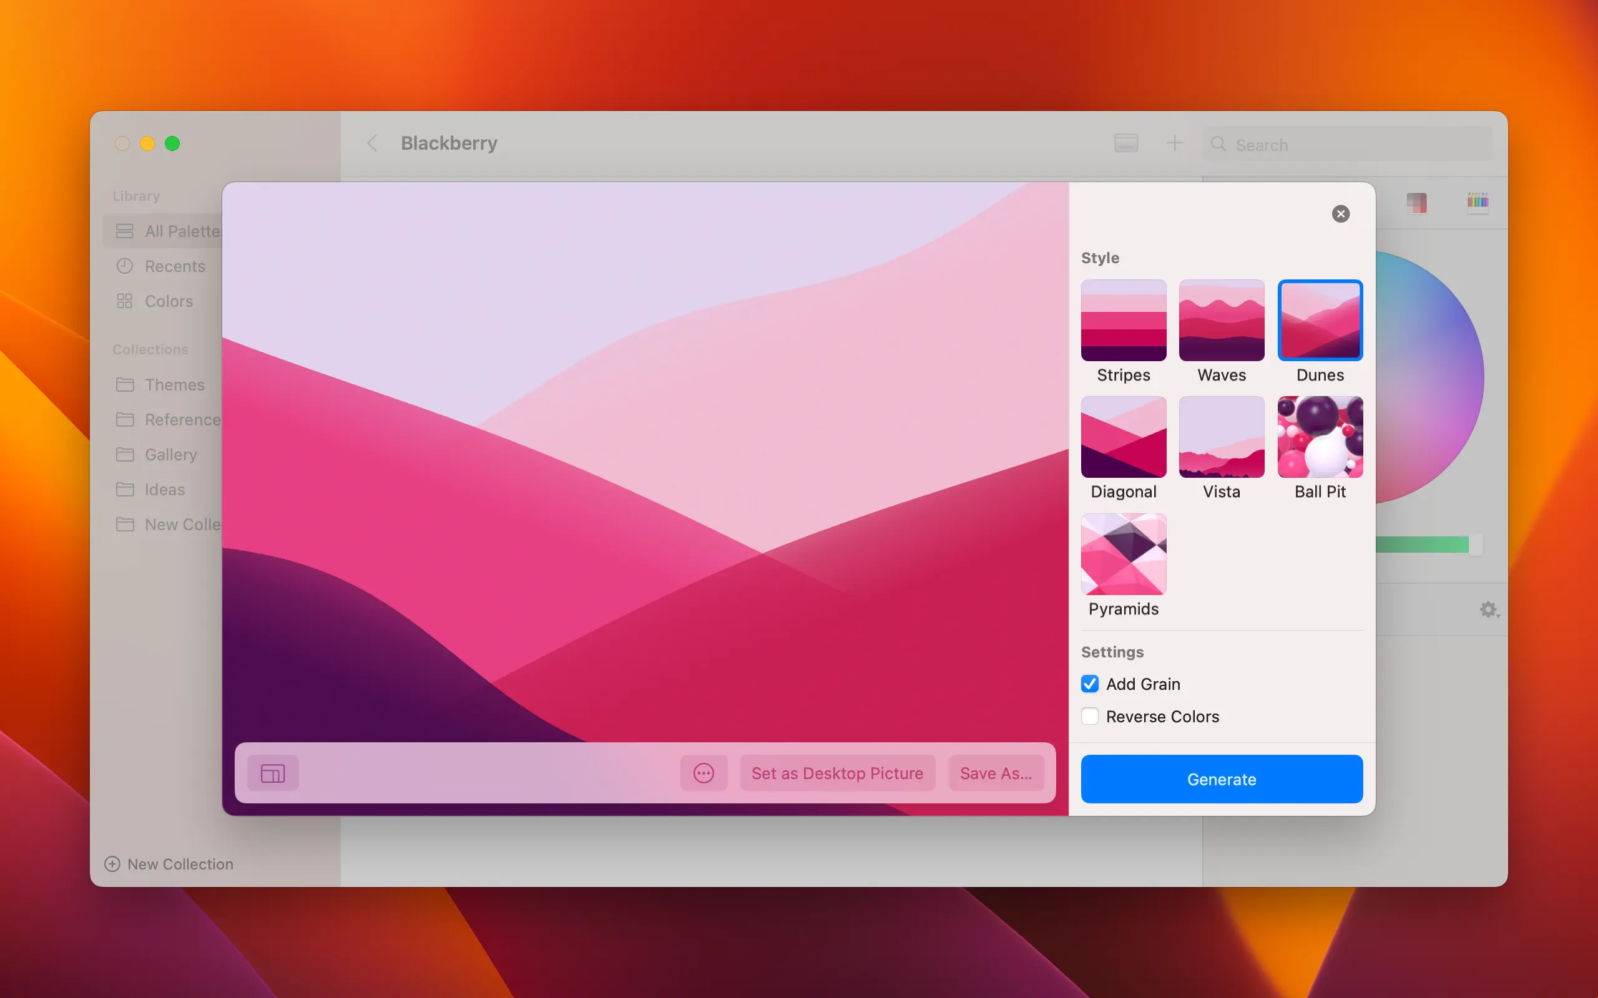This screenshot has height=998, width=1598.
Task: Close the wallpaper generator dialog
Action: pos(1340,214)
